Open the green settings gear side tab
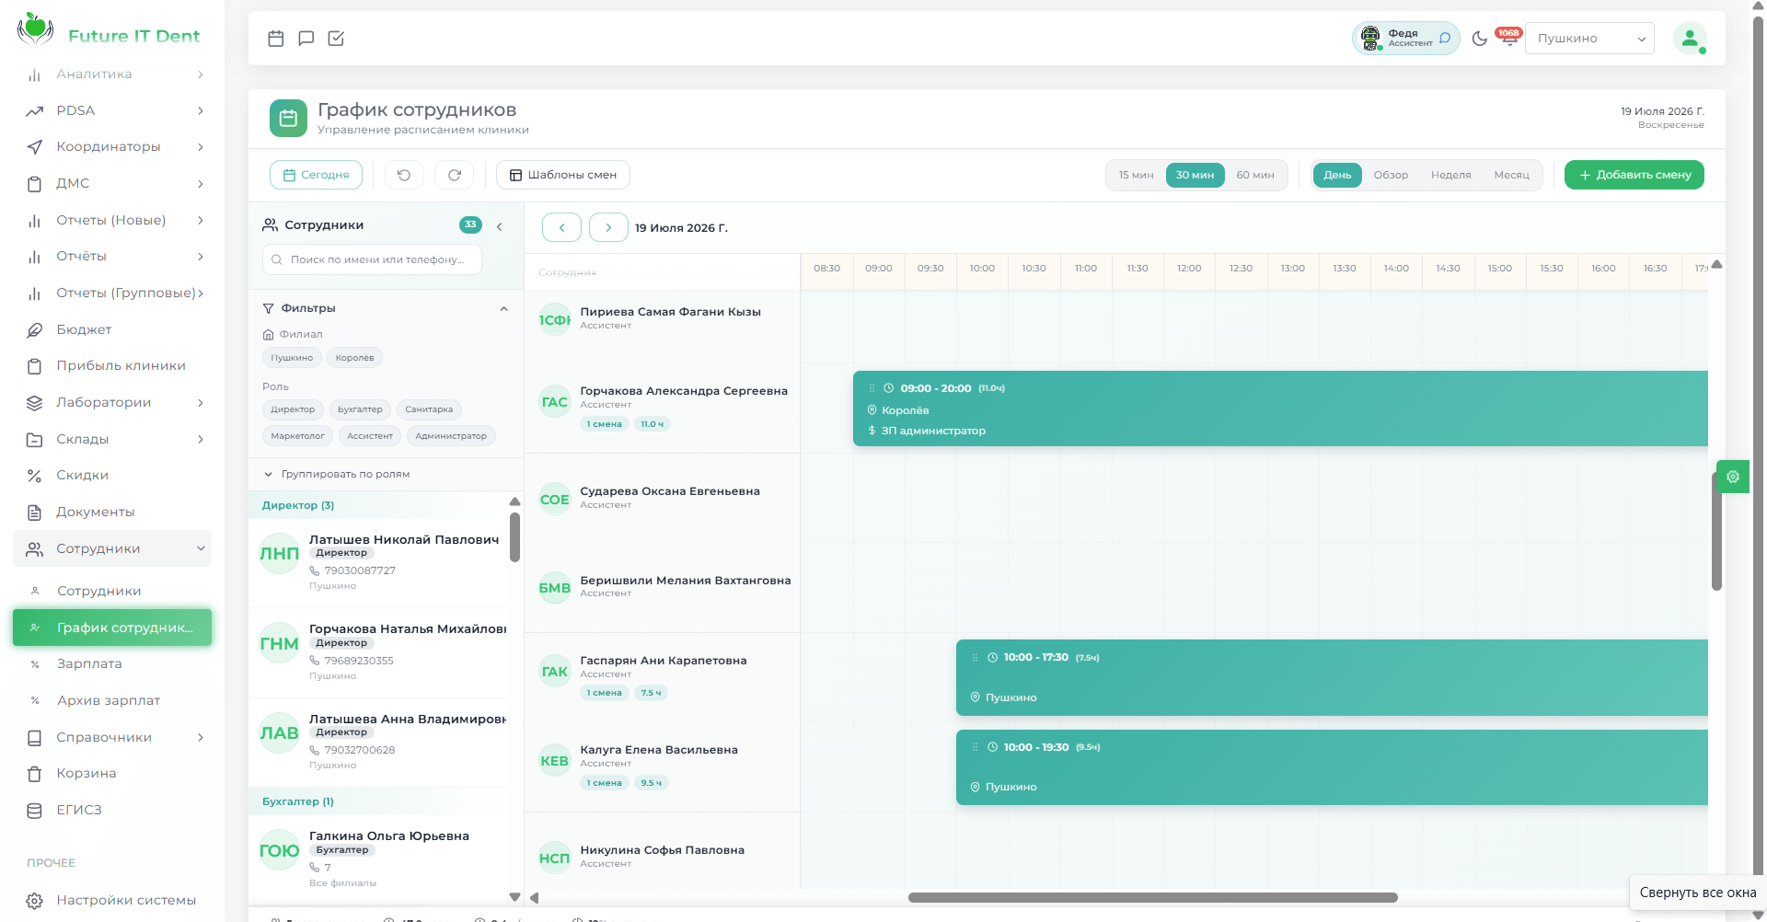The width and height of the screenshot is (1767, 922). 1733,477
